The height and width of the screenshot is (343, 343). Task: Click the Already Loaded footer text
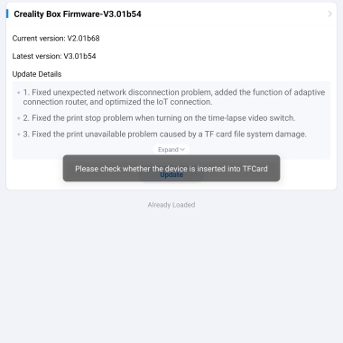171,205
